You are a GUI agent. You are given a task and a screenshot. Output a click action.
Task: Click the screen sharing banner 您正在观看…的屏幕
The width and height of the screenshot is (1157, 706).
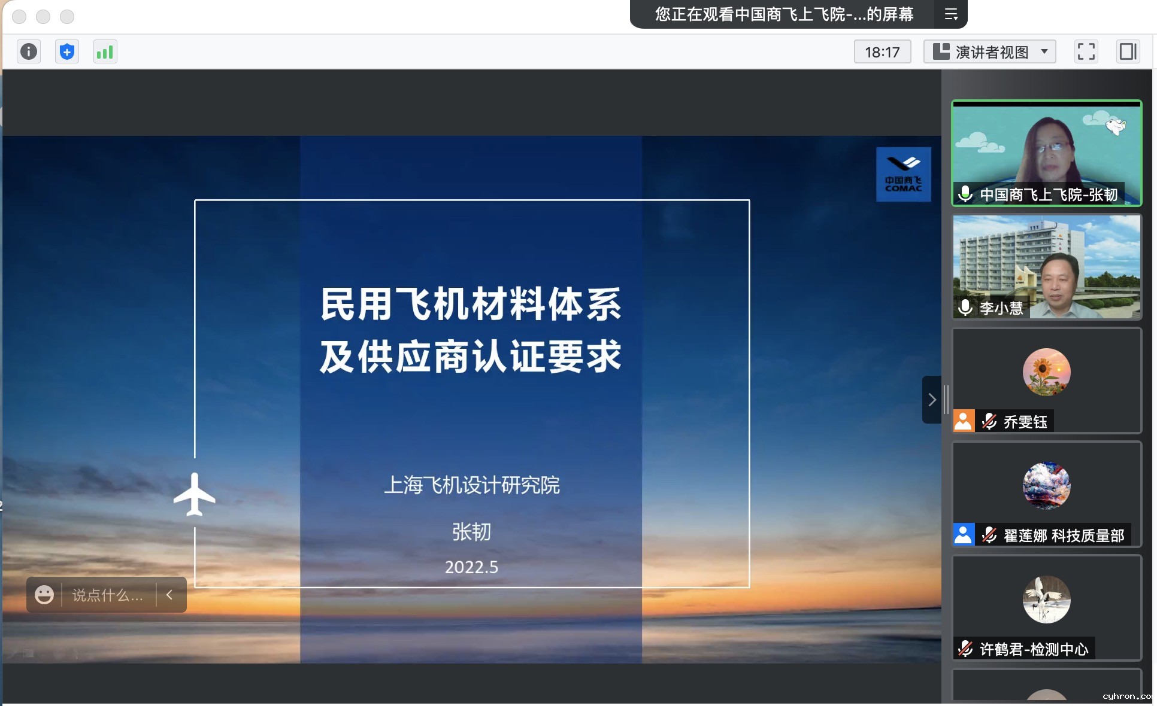pos(783,14)
